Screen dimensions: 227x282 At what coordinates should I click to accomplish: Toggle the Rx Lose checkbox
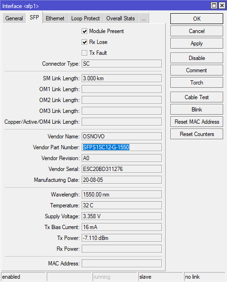(x=84, y=42)
